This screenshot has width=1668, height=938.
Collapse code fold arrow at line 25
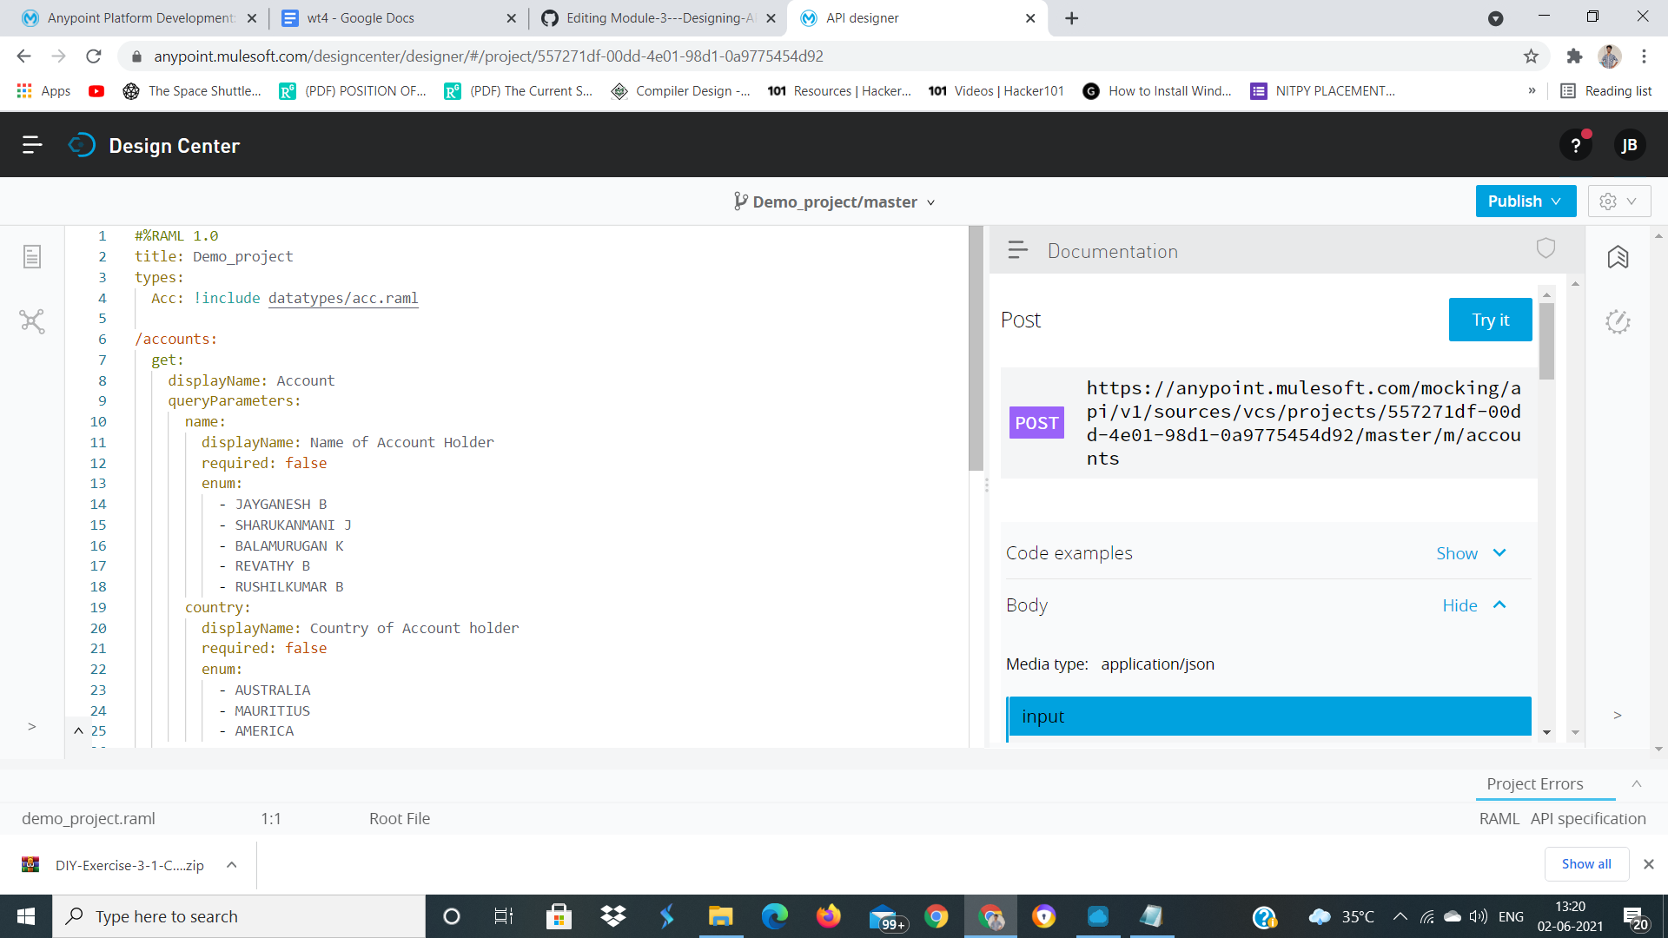click(x=78, y=731)
